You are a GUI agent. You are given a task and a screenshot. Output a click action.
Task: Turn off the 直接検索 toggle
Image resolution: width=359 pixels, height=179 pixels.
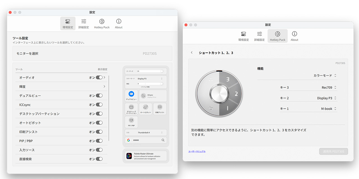pyautogui.click(x=99, y=159)
